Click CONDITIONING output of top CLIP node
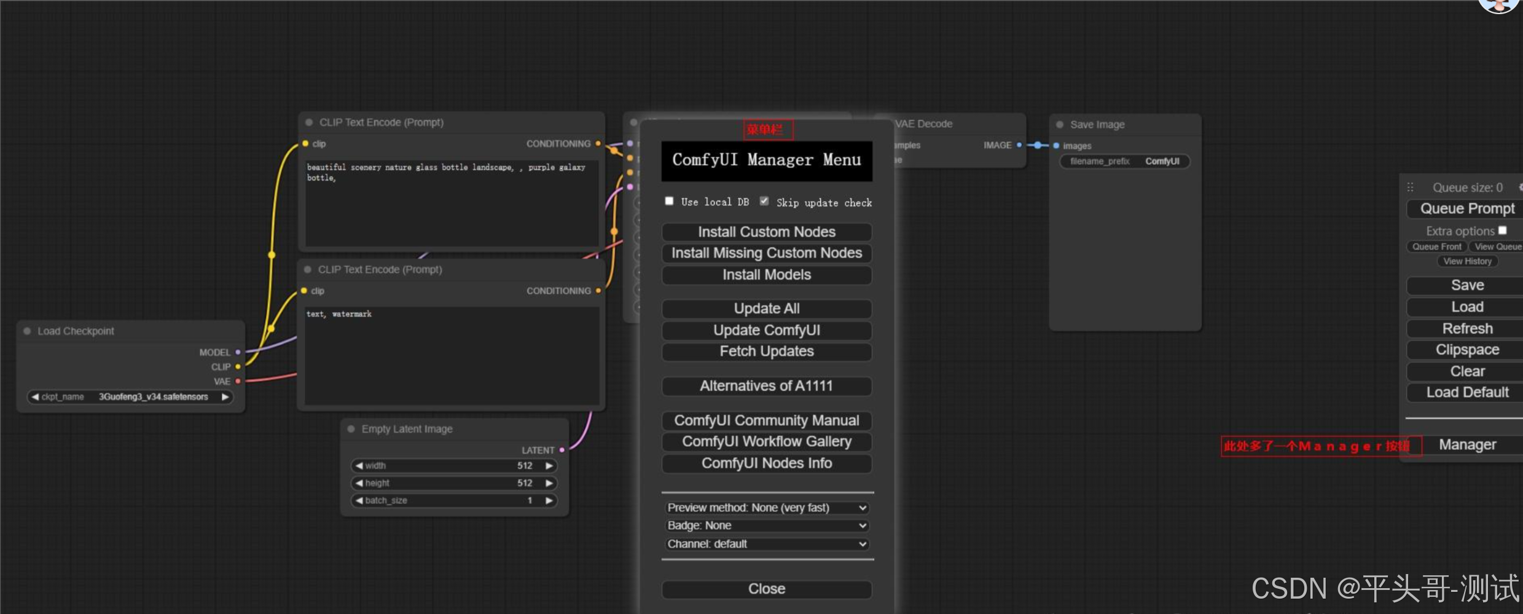The height and width of the screenshot is (614, 1523). [x=598, y=143]
